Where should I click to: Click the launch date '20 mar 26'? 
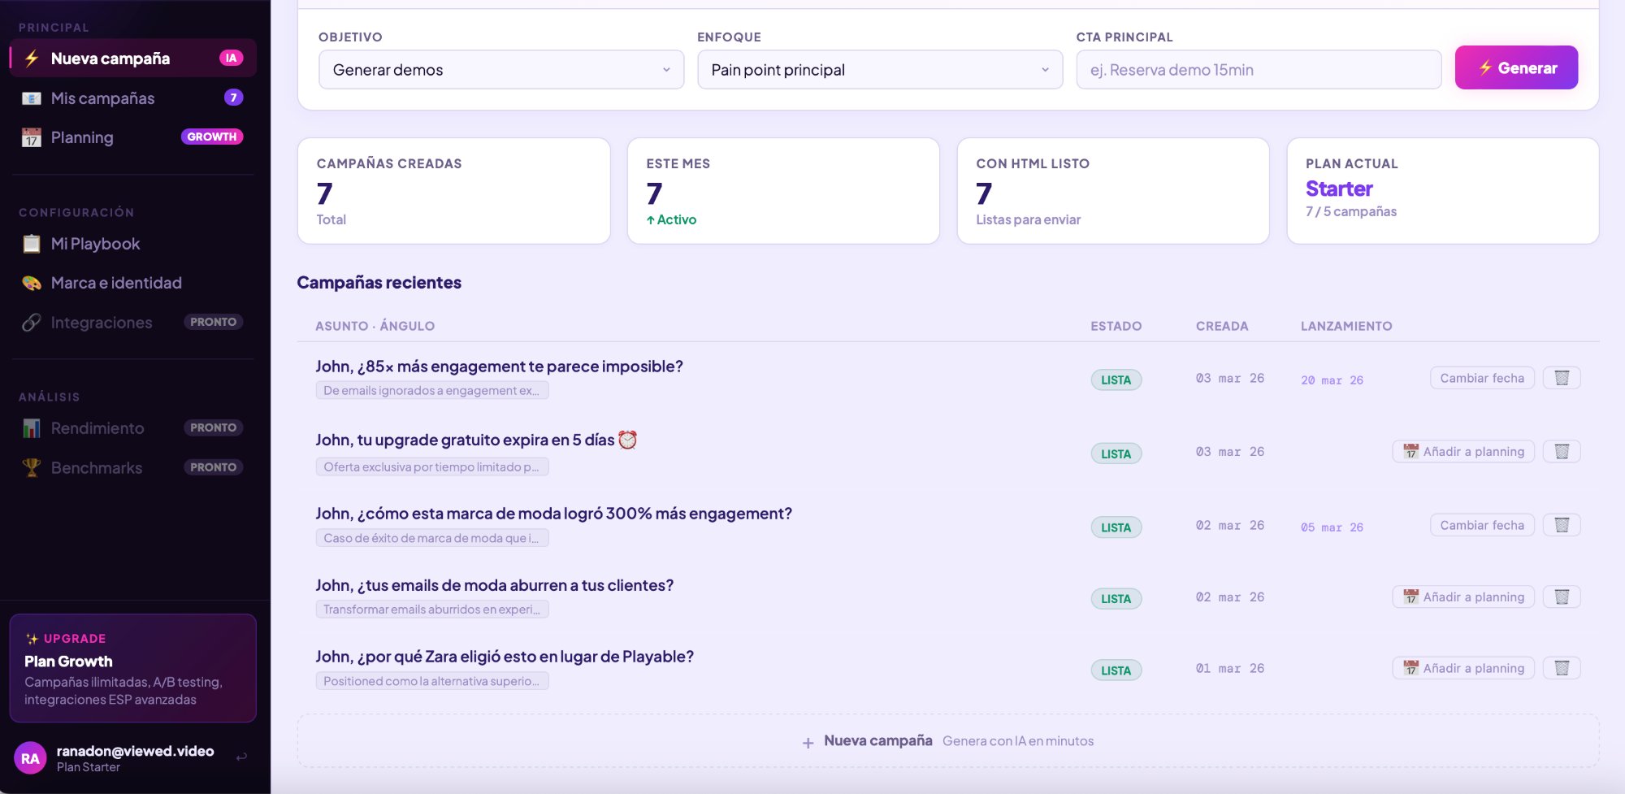[x=1332, y=380]
